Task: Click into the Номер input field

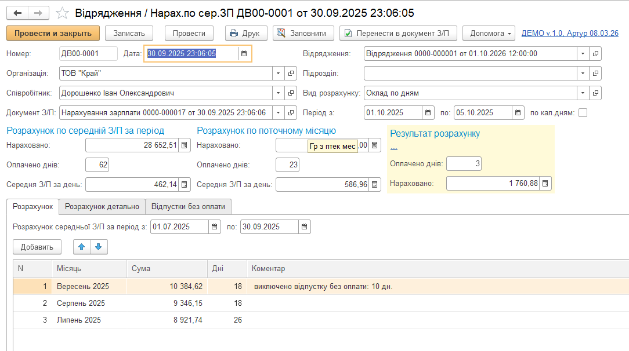Action: pos(88,54)
